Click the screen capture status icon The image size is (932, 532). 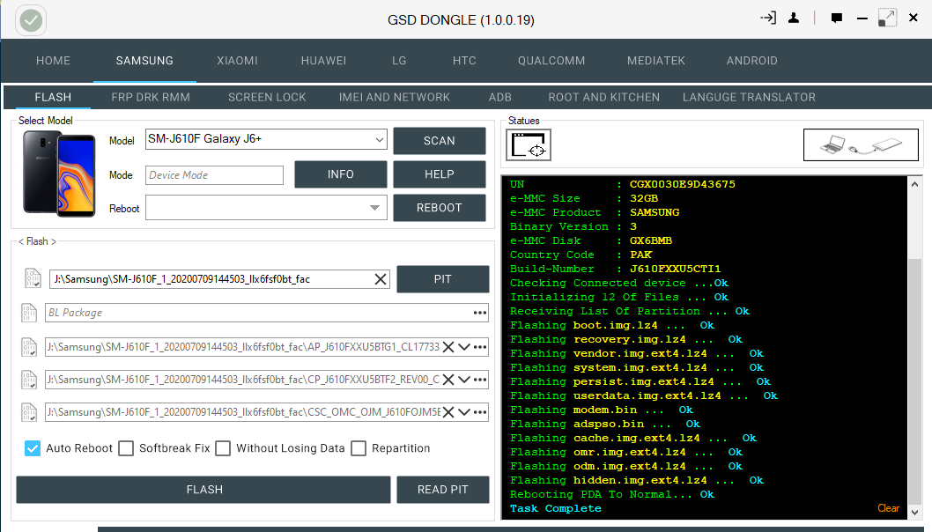pyautogui.click(x=529, y=144)
